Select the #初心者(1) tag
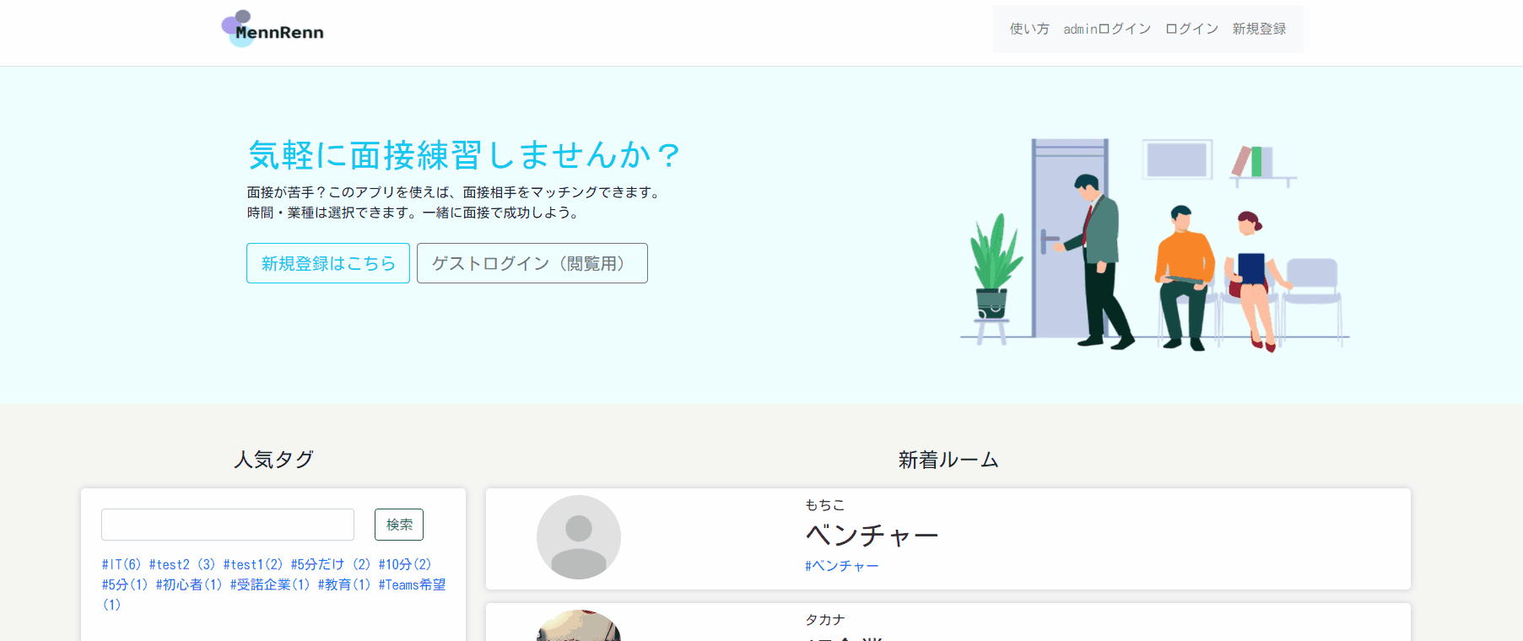Screen dimensions: 1523x641 click(189, 584)
